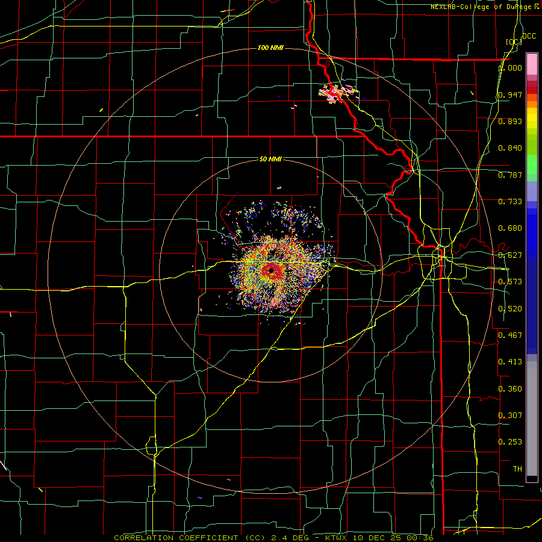Select the 0.413 scale value

point(510,362)
